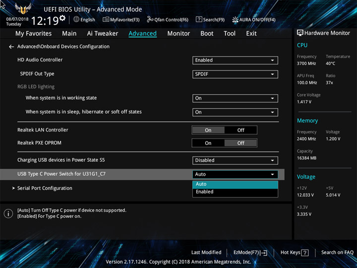The height and width of the screenshot is (268, 357).
Task: Click the TUF logo emblem
Action: 23,8
